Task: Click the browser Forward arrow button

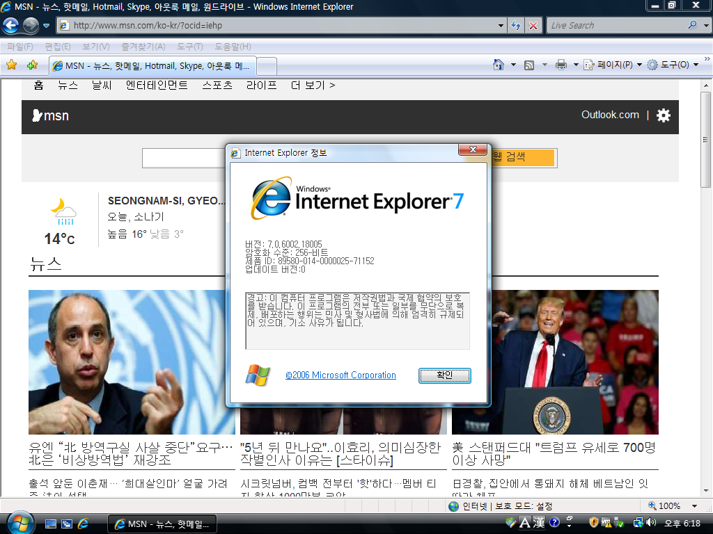Action: click(x=31, y=26)
